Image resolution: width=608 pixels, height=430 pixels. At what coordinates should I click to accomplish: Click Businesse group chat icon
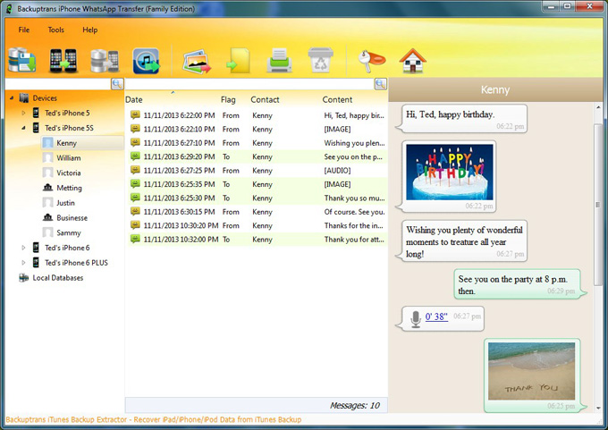[47, 217]
